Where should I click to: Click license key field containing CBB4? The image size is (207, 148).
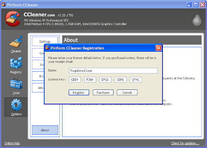pyautogui.click(x=75, y=80)
